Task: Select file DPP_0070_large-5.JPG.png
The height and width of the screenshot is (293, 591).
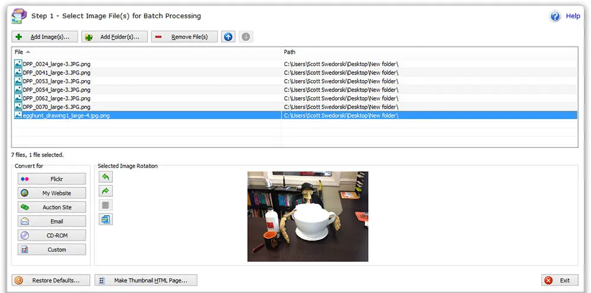Action: (x=57, y=107)
